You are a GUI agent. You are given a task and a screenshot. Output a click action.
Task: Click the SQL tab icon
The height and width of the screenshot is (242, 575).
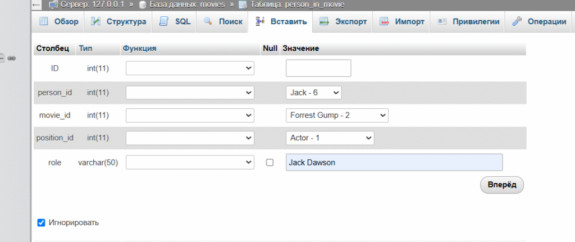[x=163, y=21]
